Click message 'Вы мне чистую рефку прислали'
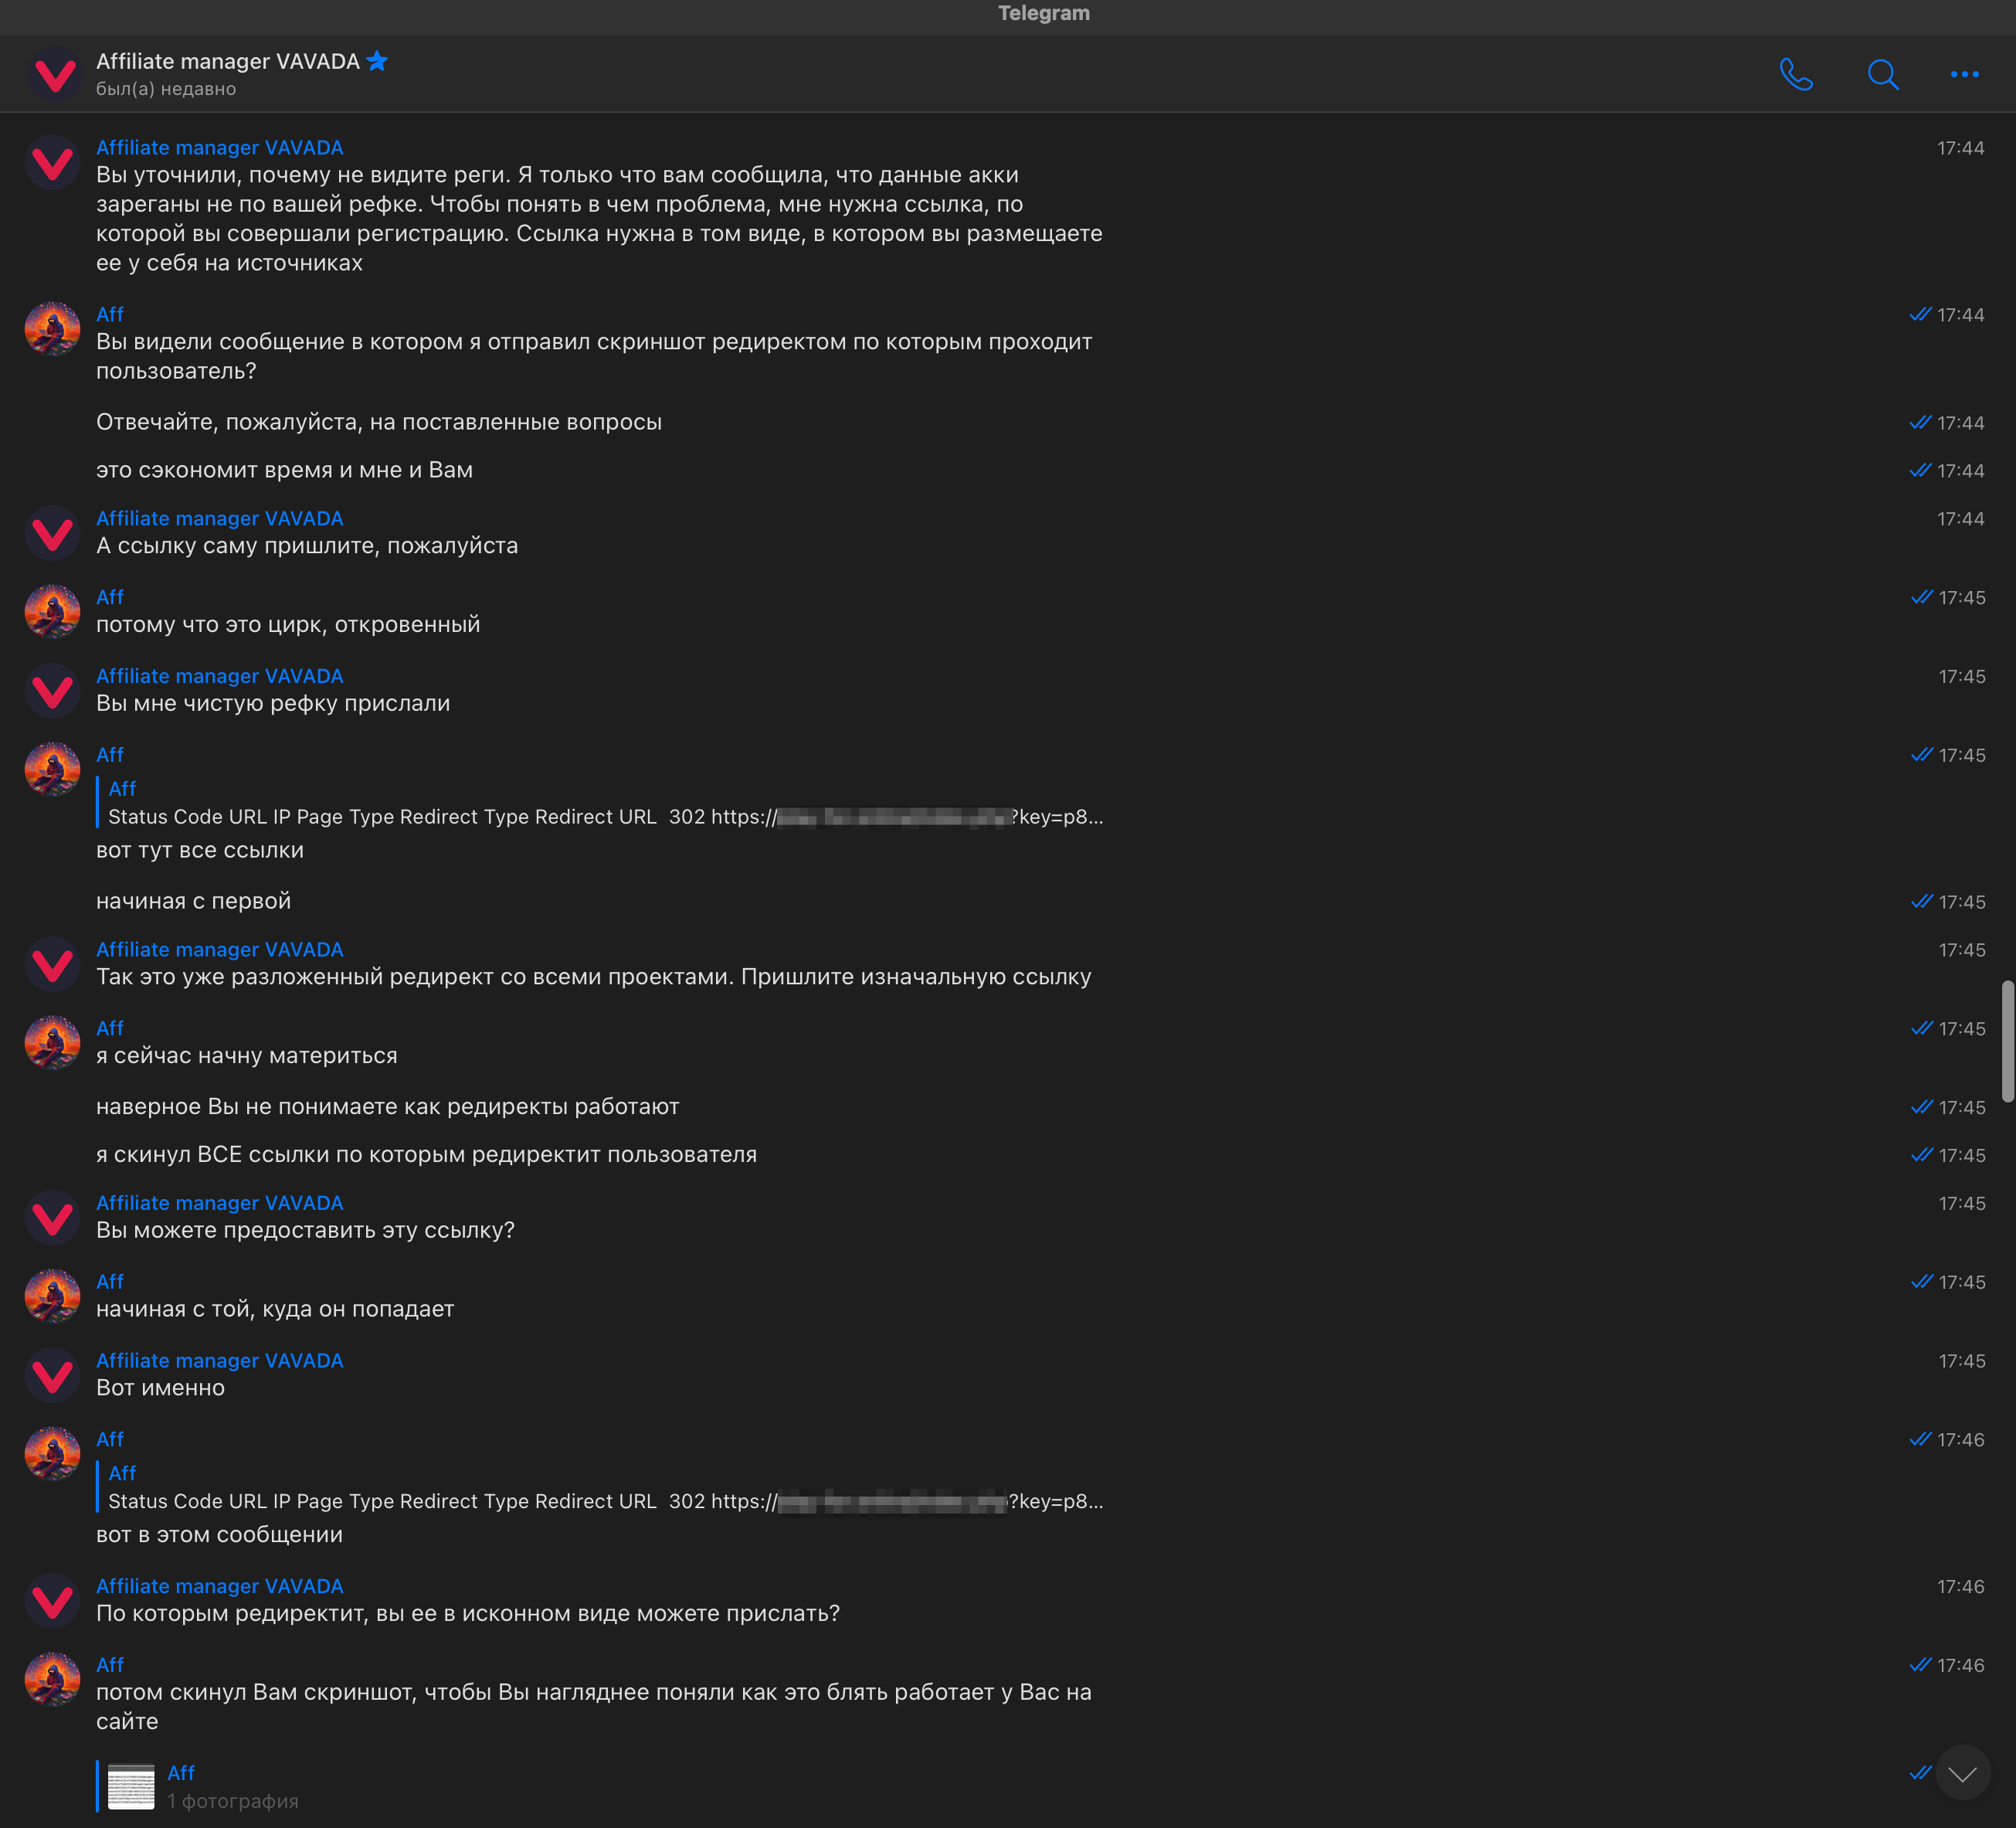The width and height of the screenshot is (2016, 1828). tap(273, 704)
